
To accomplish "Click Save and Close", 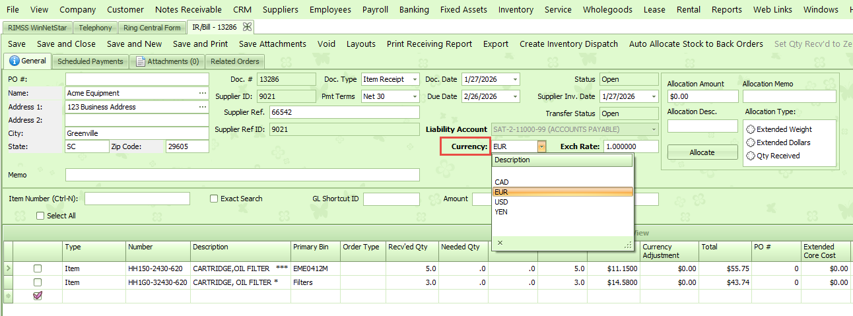I will (66, 44).
